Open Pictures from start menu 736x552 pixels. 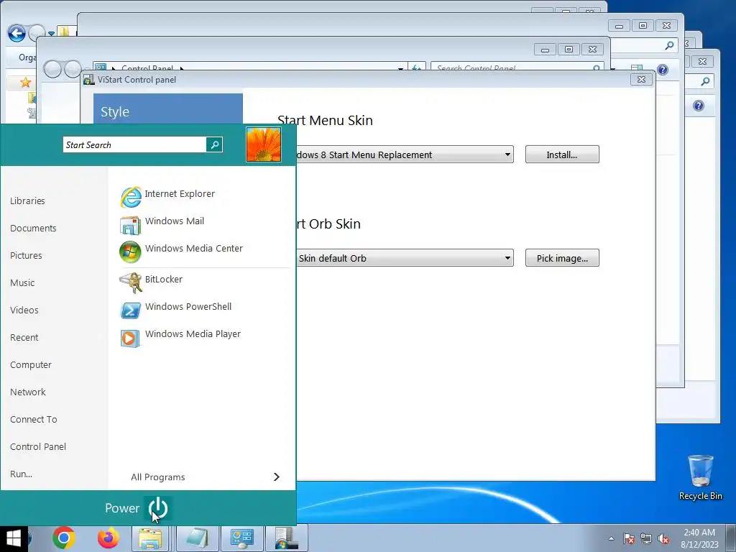pos(27,255)
